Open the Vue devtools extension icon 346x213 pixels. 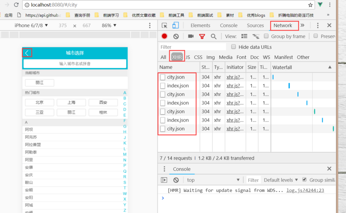point(320,4)
